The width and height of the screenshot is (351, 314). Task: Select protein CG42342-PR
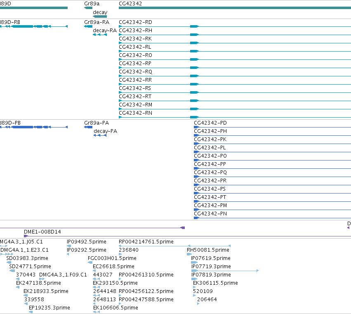click(210, 181)
